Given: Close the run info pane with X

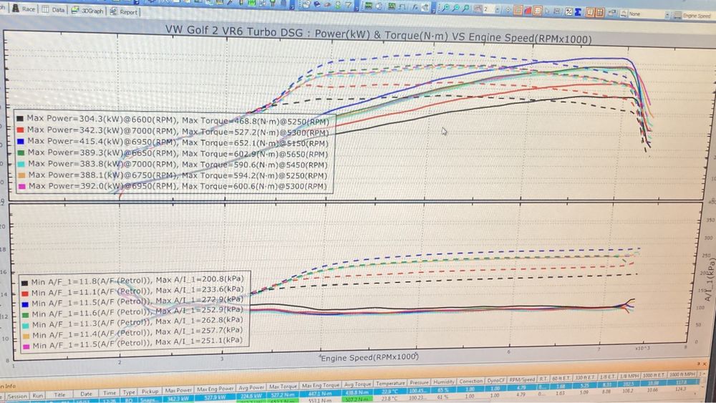Looking at the screenshot, I should coord(704,364).
